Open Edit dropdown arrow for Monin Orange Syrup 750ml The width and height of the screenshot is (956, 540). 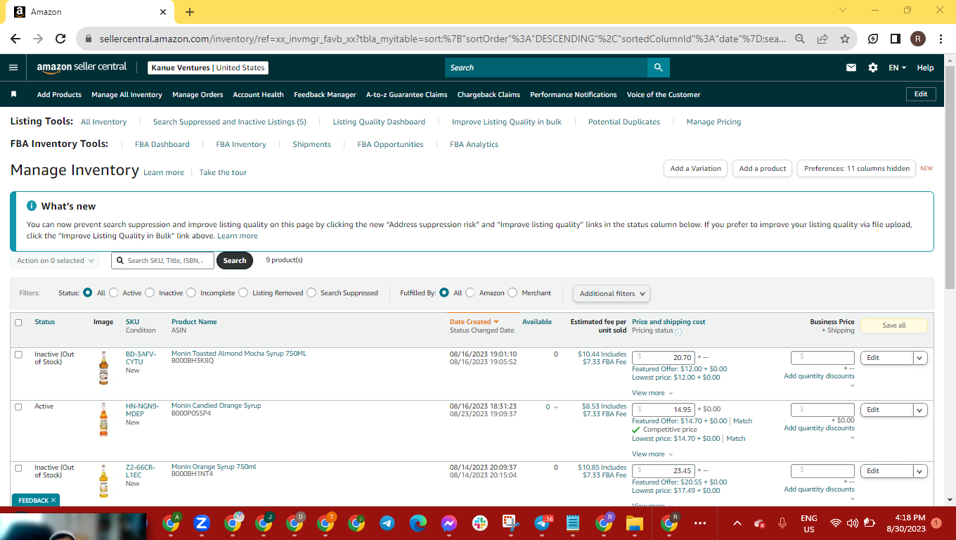pos(920,471)
